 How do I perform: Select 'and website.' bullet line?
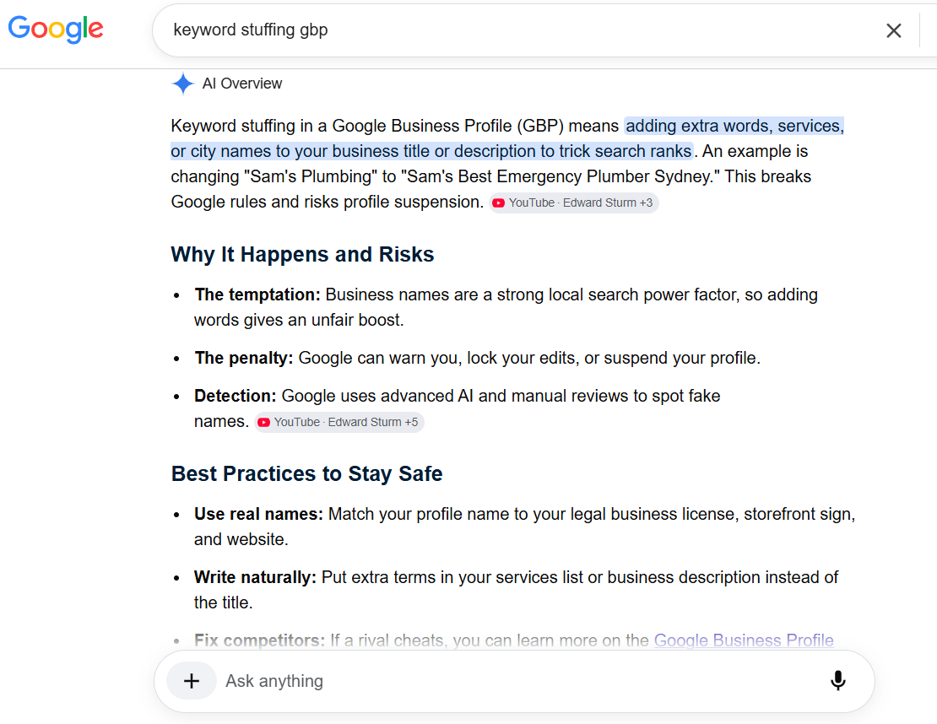(x=241, y=539)
